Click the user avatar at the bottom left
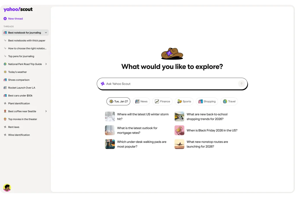This screenshot has width=295, height=198. click(7, 188)
